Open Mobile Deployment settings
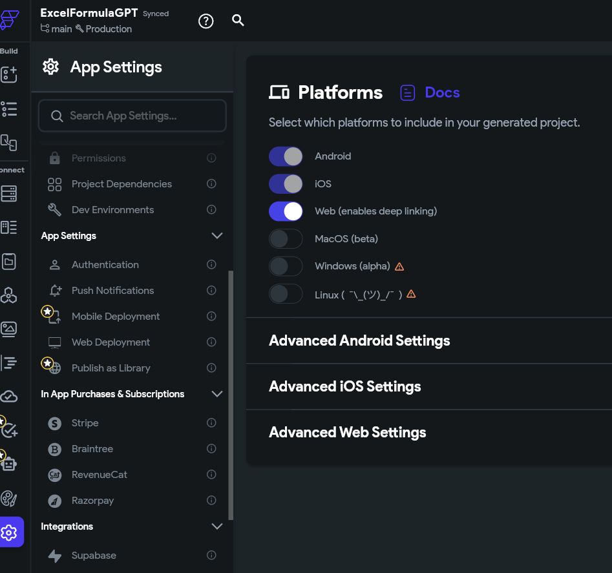This screenshot has width=612, height=573. point(132,316)
